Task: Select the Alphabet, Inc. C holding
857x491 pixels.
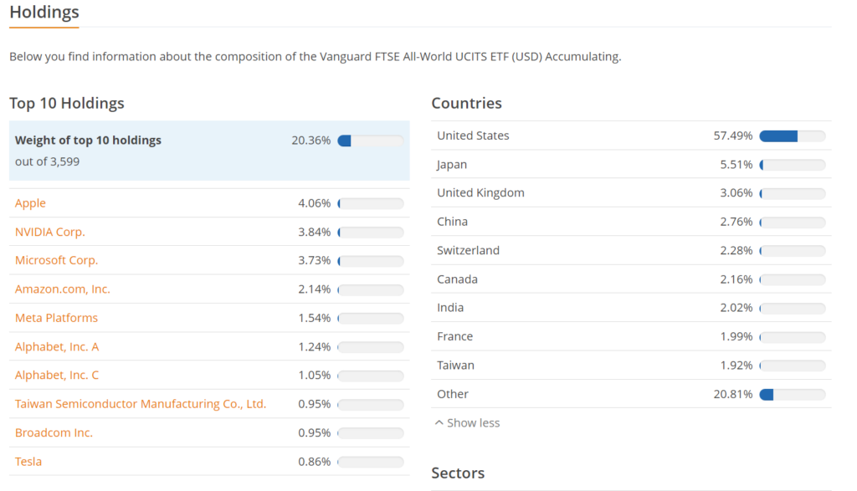Action: point(57,375)
